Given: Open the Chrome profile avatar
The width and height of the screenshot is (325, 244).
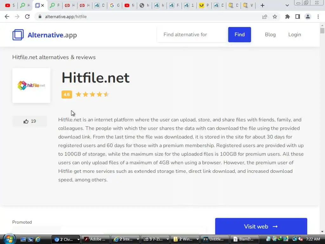Looking at the screenshot, I should click(308, 17).
